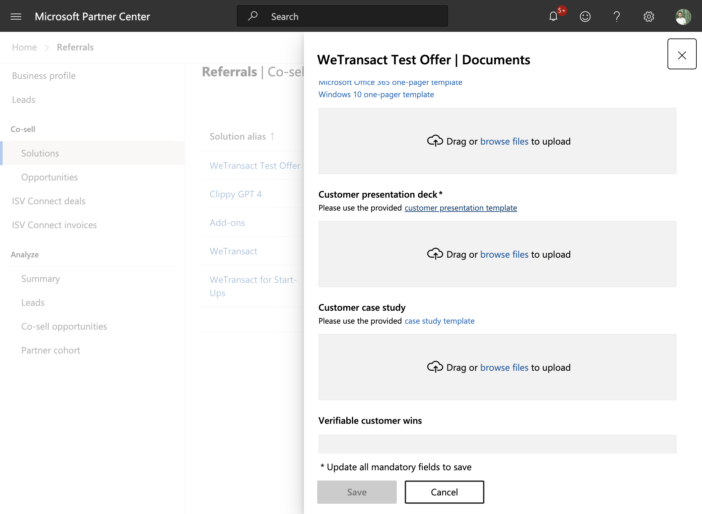702x514 pixels.
Task: Browse files for Customer case study
Action: click(504, 367)
